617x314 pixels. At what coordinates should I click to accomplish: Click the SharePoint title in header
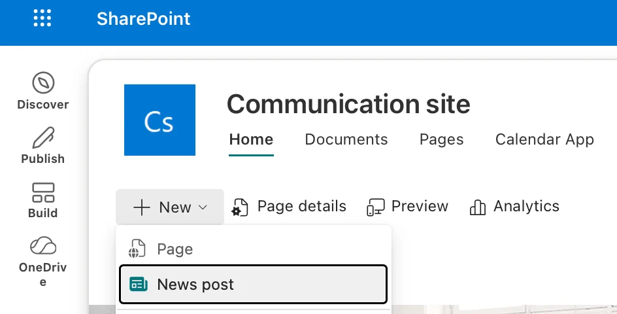144,19
